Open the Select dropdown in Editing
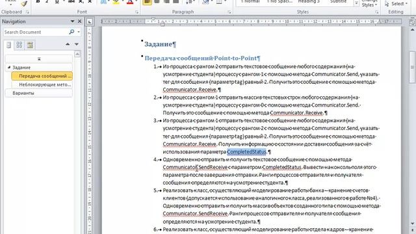The image size is (416, 234). point(396,4)
